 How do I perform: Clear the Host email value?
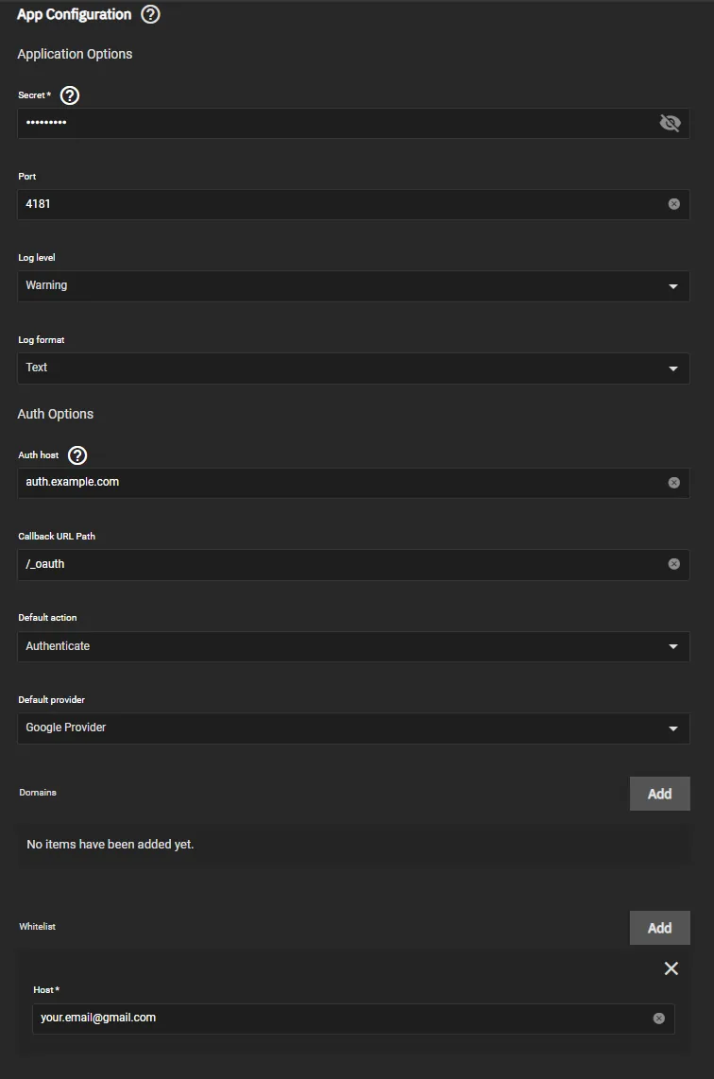[660, 1019]
